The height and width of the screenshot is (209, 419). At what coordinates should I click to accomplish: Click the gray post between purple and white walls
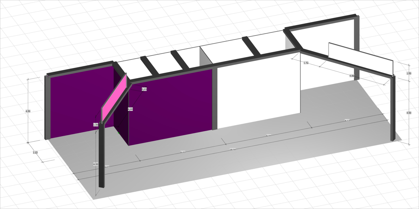(x=215, y=100)
